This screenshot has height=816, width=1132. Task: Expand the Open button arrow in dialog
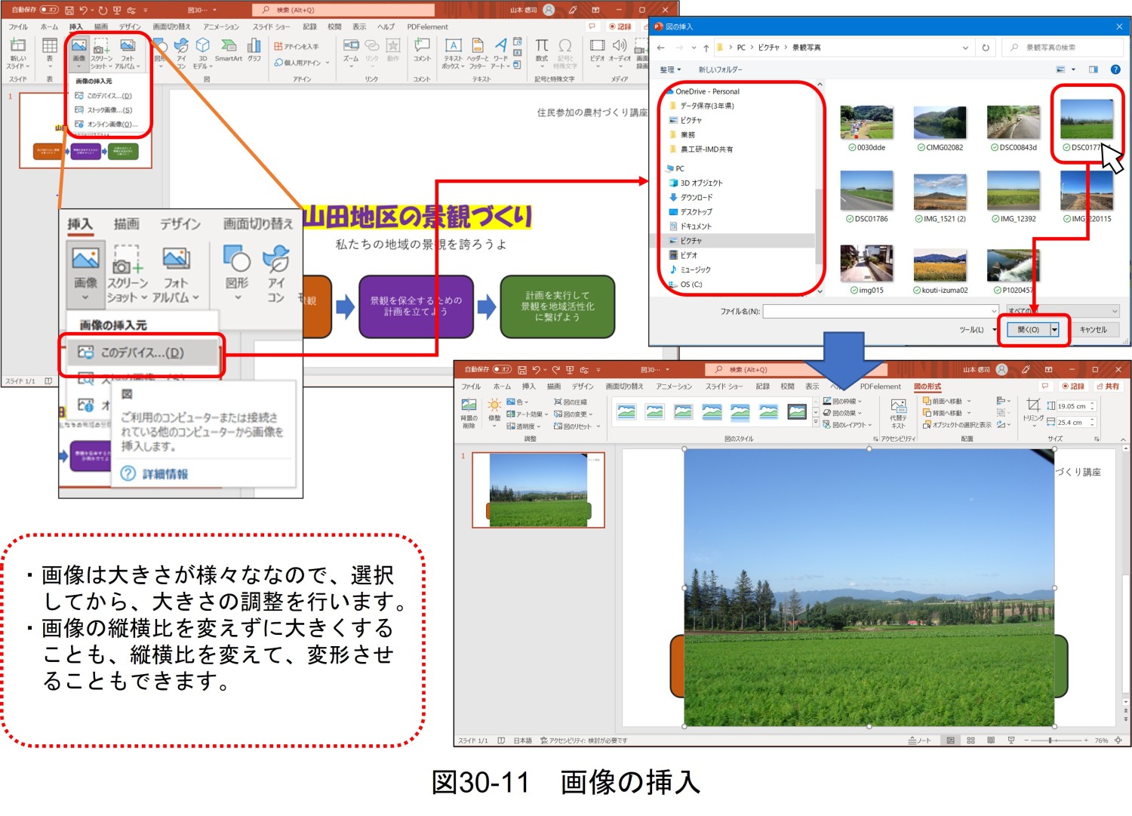(x=1054, y=330)
